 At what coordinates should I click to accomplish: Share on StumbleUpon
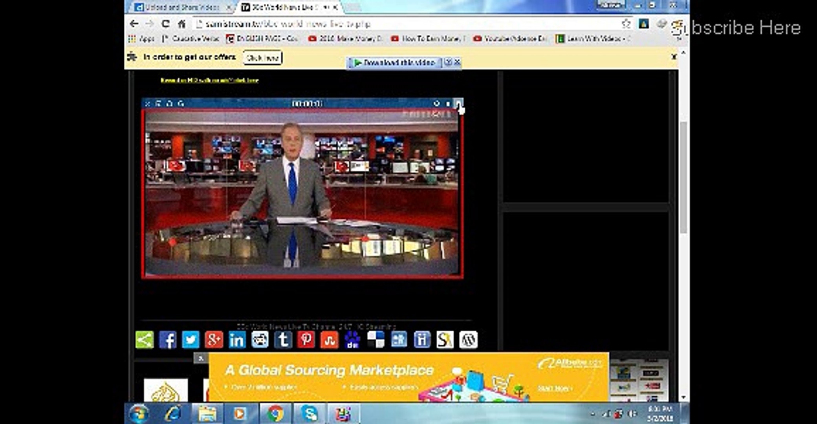point(329,340)
